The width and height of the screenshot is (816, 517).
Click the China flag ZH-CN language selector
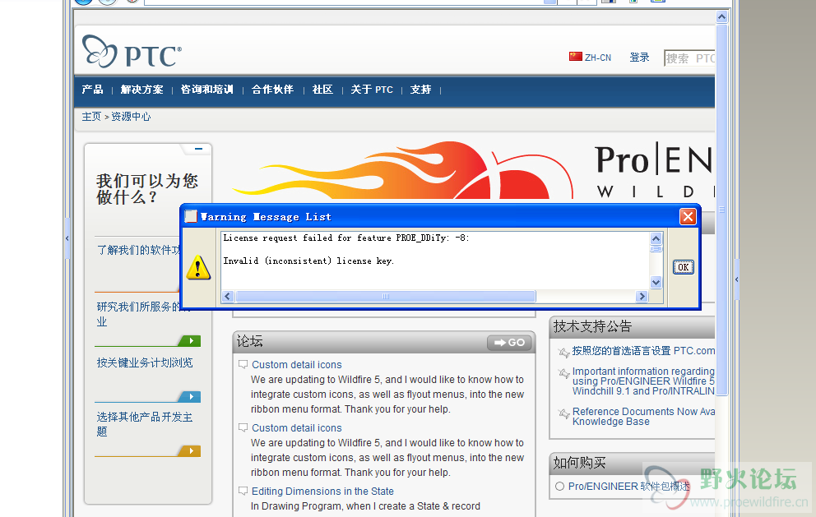590,58
